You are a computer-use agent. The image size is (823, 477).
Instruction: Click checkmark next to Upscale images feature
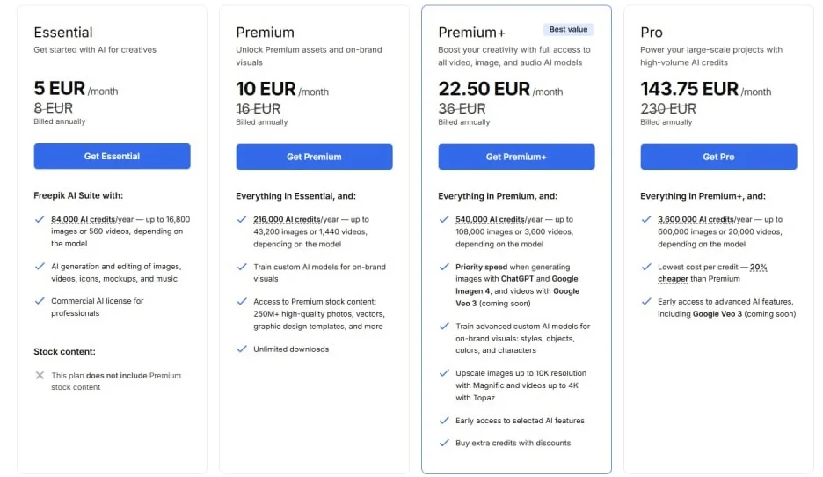pos(444,373)
